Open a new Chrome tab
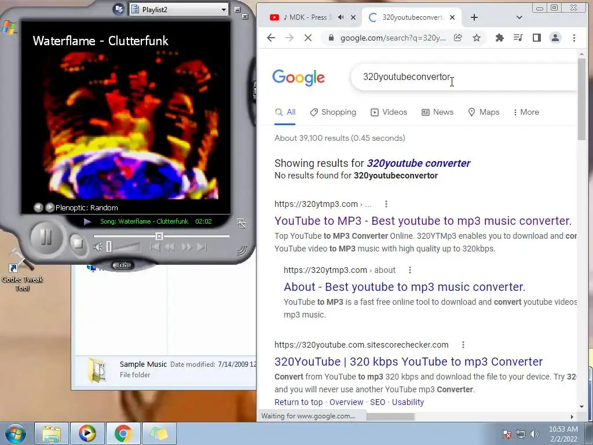The width and height of the screenshot is (593, 445). pyautogui.click(x=474, y=17)
